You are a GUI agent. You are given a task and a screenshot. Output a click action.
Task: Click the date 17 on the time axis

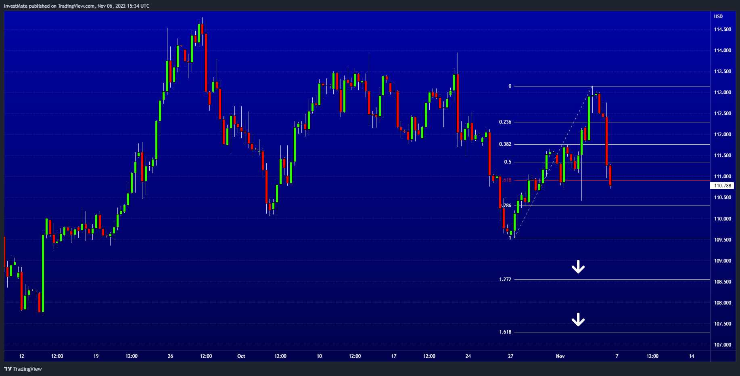pyautogui.click(x=394, y=356)
